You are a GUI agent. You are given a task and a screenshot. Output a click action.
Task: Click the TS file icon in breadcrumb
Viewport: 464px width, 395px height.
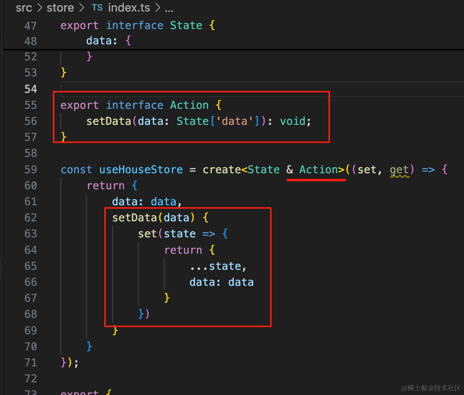pos(97,7)
